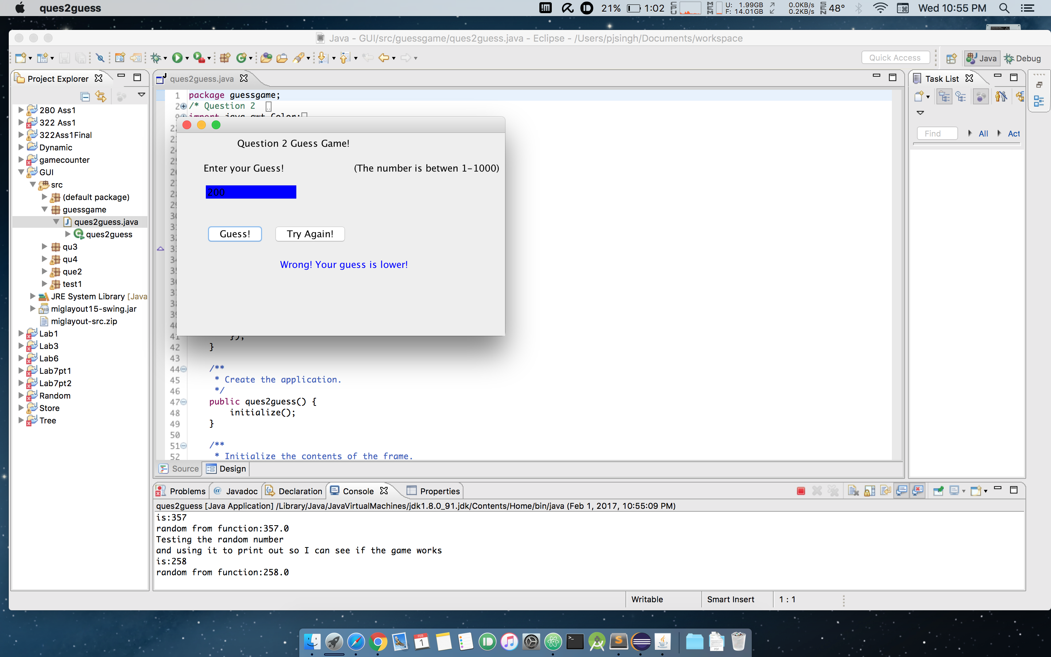Switch to the Properties tab
The image size is (1051, 657).
pyautogui.click(x=434, y=491)
